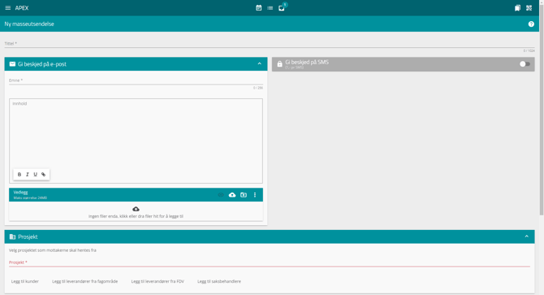Click the Tittel input field
544x295 pixels.
270,44
